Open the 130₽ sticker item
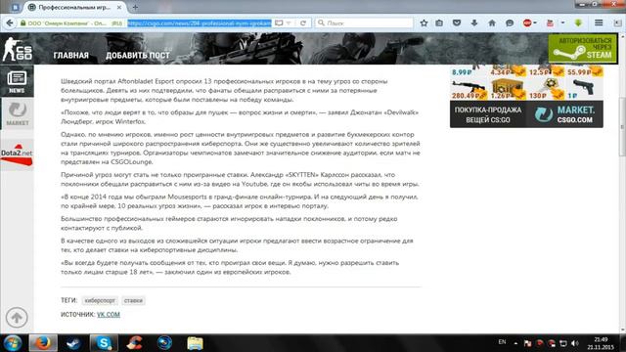626x352 pixels. (x=546, y=89)
